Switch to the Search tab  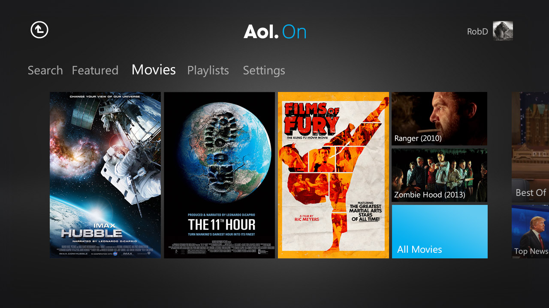click(45, 70)
